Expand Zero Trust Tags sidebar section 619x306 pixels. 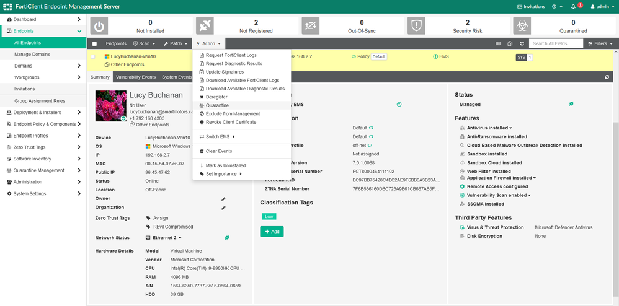[x=43, y=147]
